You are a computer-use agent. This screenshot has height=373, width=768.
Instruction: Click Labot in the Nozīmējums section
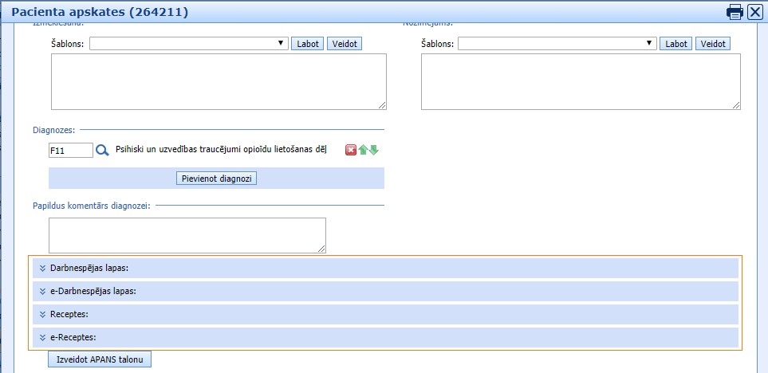click(x=676, y=44)
